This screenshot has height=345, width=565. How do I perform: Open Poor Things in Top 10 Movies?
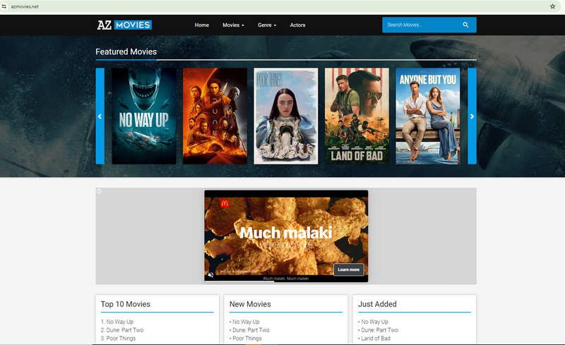(x=121, y=338)
